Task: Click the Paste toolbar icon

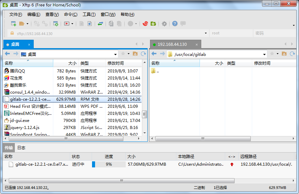Action: [119, 24]
